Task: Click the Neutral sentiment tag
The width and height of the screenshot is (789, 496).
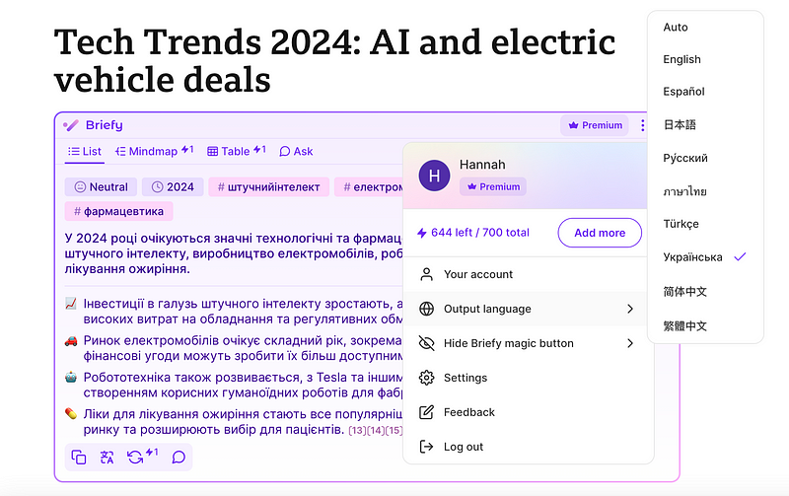Action: (x=101, y=187)
